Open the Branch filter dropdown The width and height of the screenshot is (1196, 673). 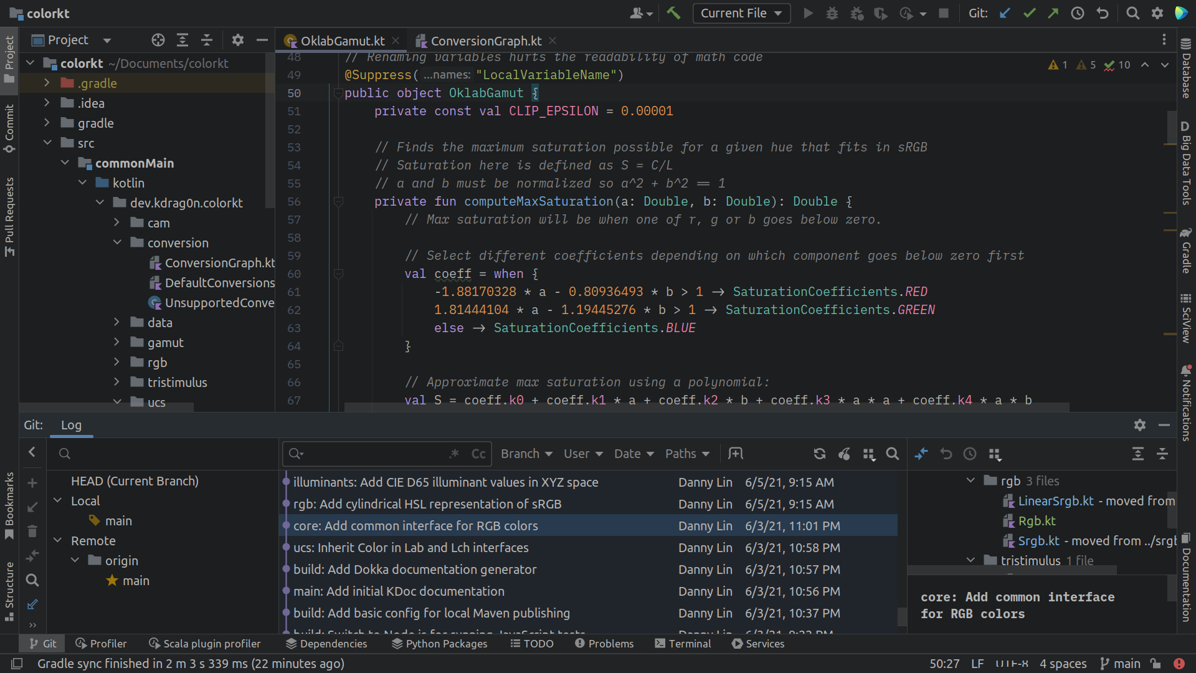click(526, 454)
